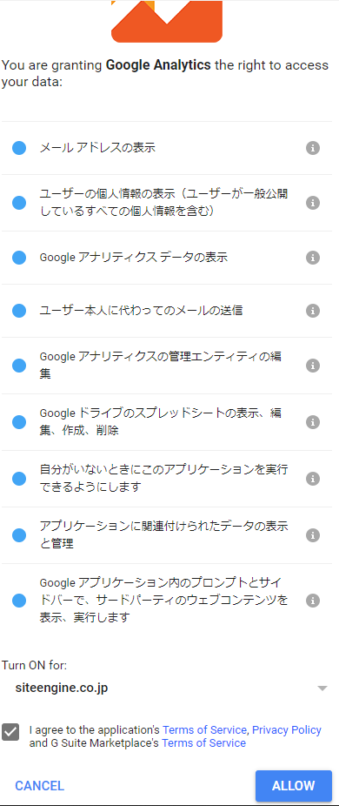Show info for アプリケーションに関連付けられたデータ
Image resolution: width=339 pixels, height=806 pixels.
click(313, 535)
